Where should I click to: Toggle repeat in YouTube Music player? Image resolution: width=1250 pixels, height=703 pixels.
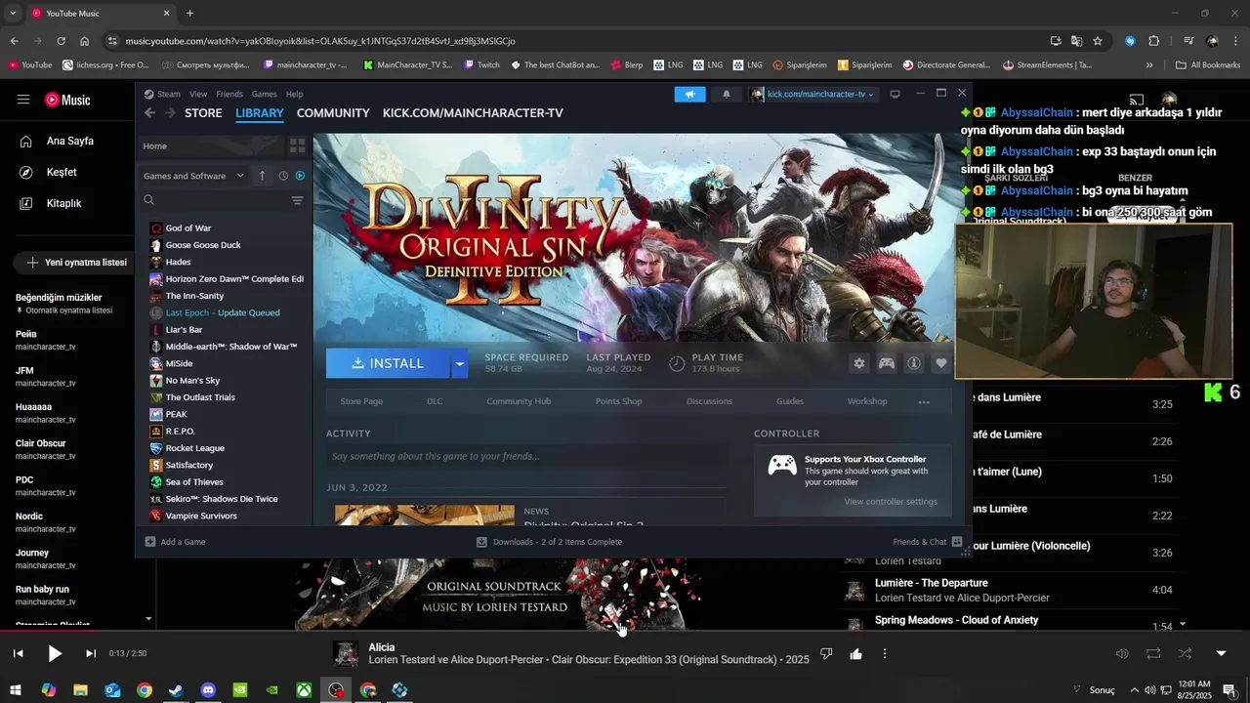(x=1153, y=653)
